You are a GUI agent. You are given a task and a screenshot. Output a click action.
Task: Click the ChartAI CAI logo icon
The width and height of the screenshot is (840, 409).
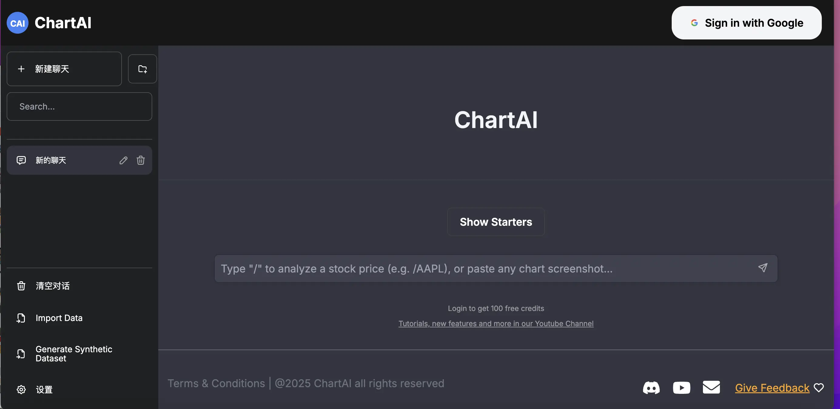(x=18, y=23)
